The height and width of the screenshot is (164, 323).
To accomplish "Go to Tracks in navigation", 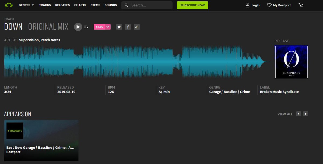I will (x=44, y=5).
